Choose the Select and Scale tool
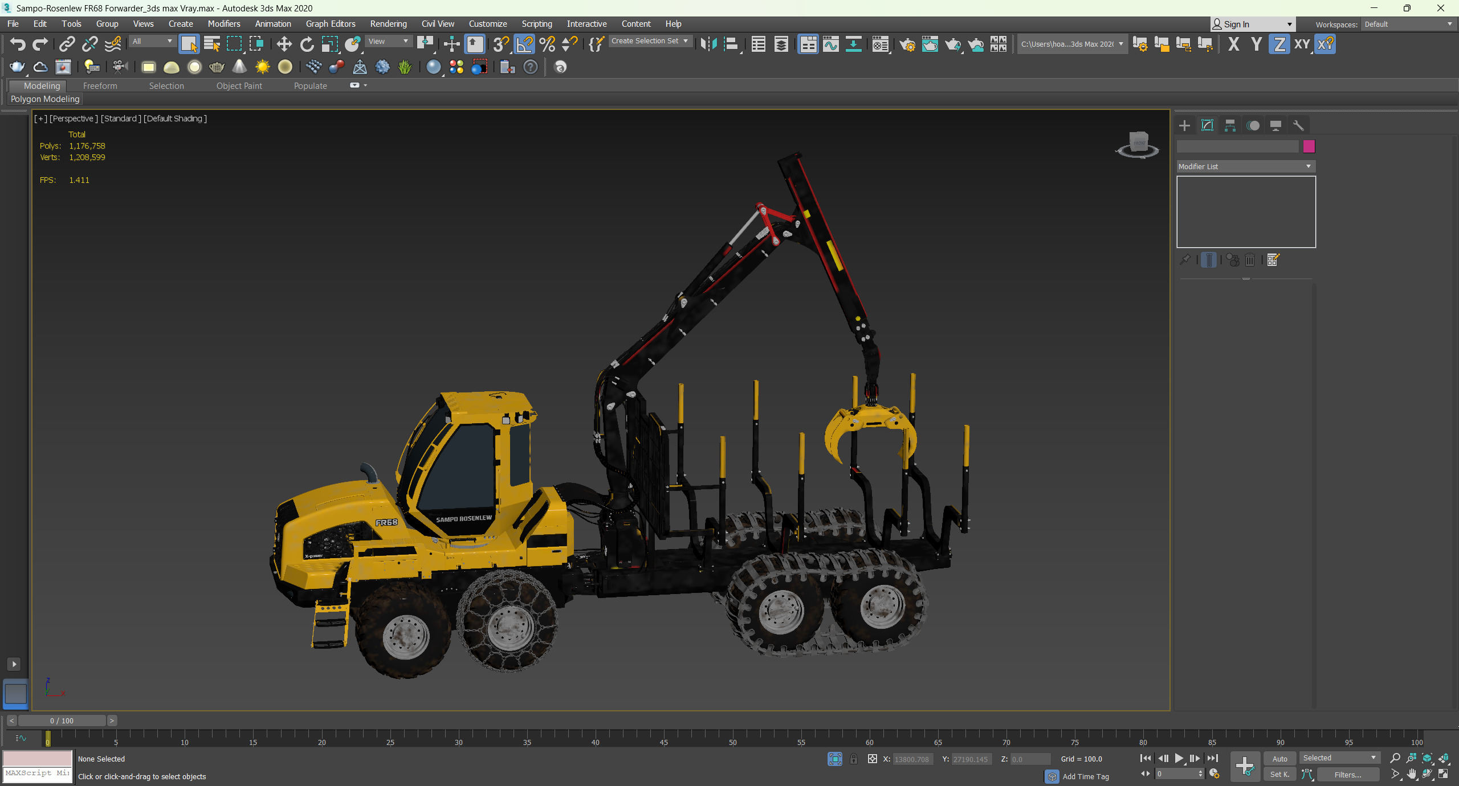 coord(329,44)
